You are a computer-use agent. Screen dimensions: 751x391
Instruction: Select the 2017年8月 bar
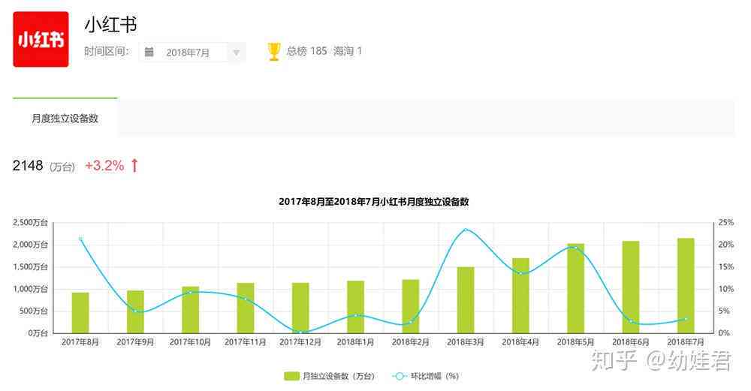coord(80,312)
